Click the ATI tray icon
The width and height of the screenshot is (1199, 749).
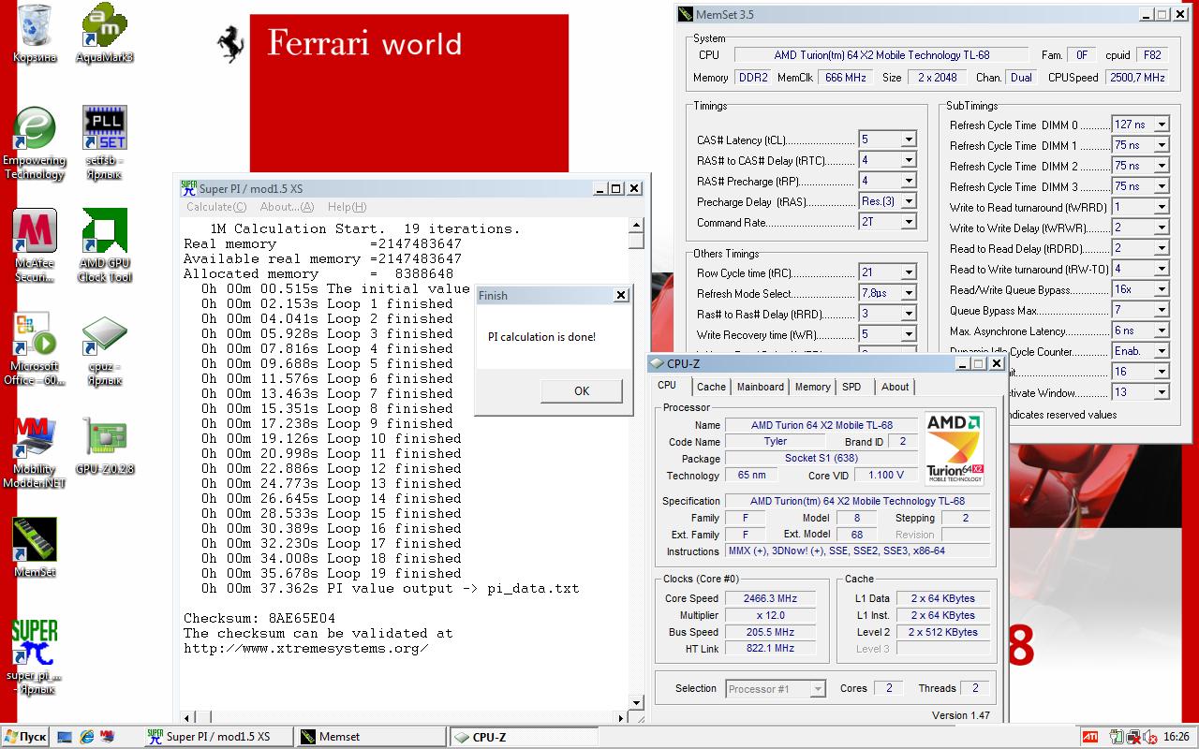pyautogui.click(x=1089, y=737)
